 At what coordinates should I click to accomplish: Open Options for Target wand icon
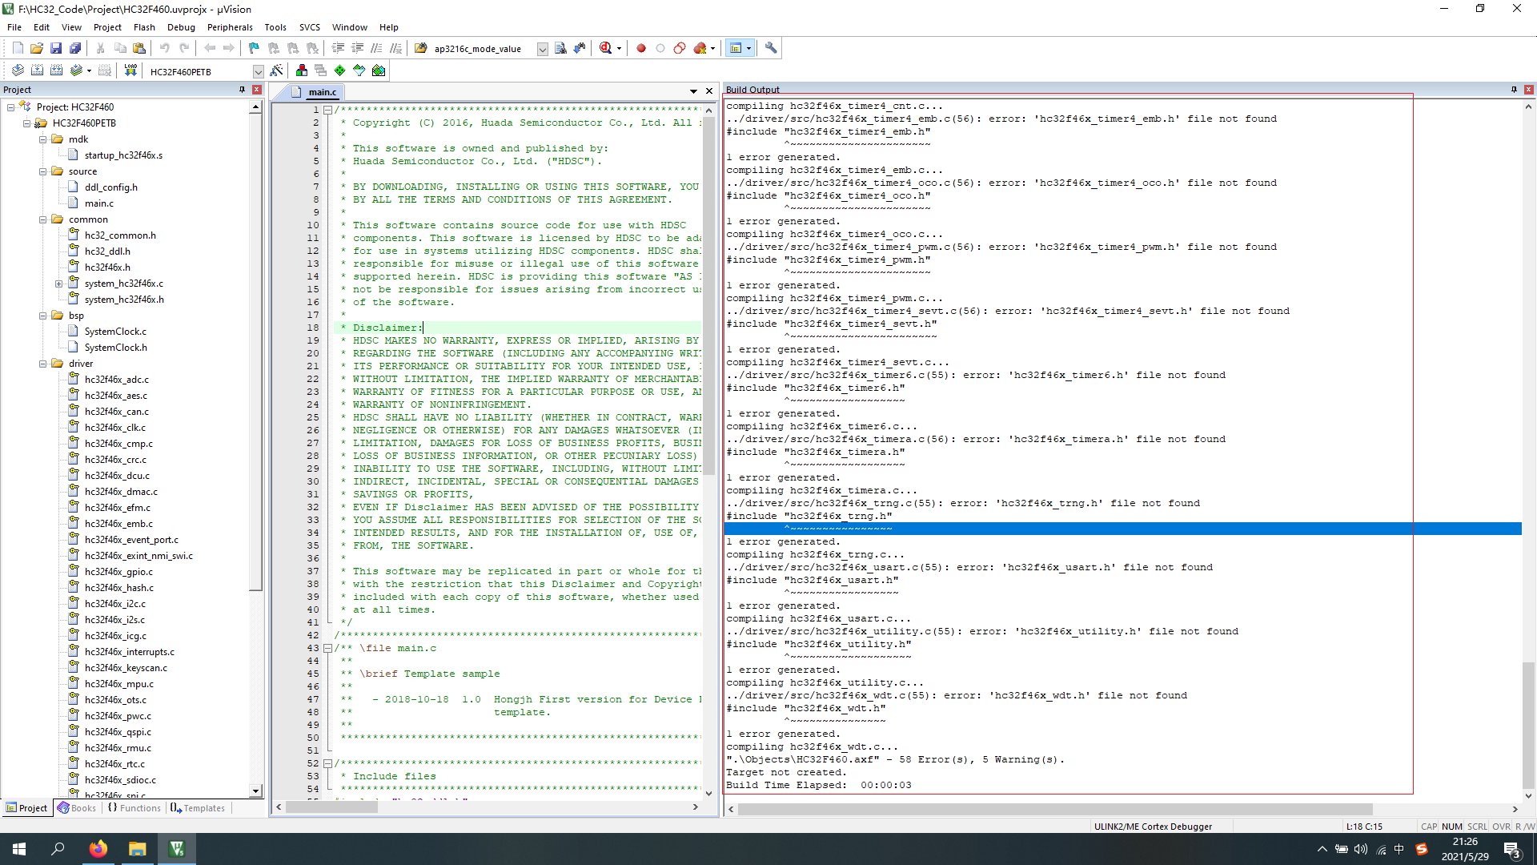pos(276,71)
